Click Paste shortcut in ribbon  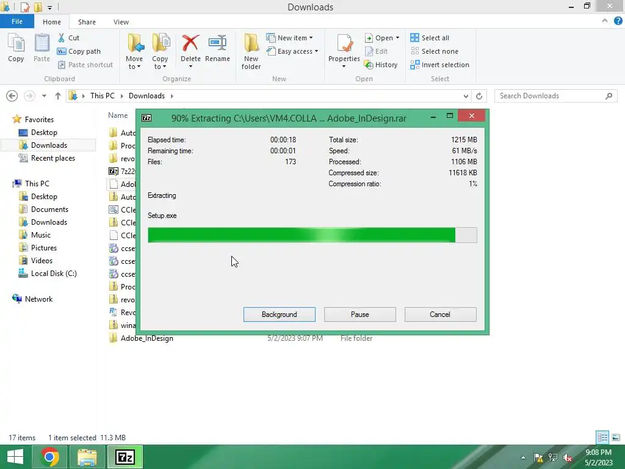click(x=85, y=65)
